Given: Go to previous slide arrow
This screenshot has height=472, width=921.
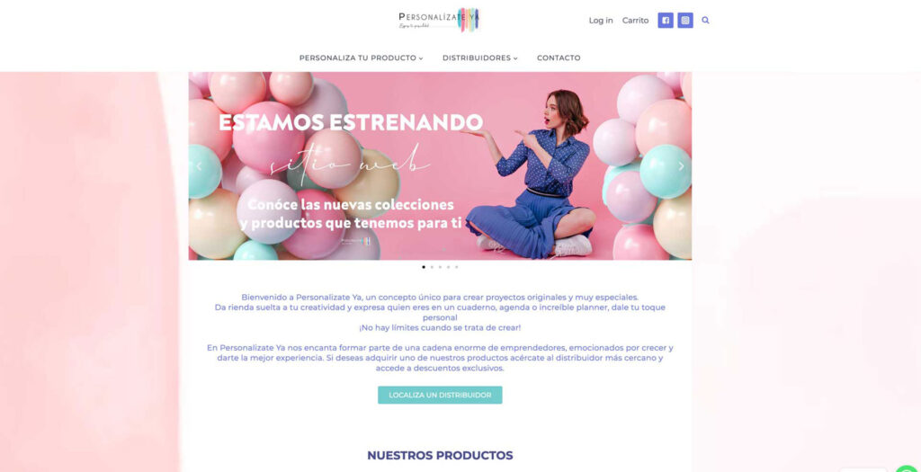Looking at the screenshot, I should point(199,166).
